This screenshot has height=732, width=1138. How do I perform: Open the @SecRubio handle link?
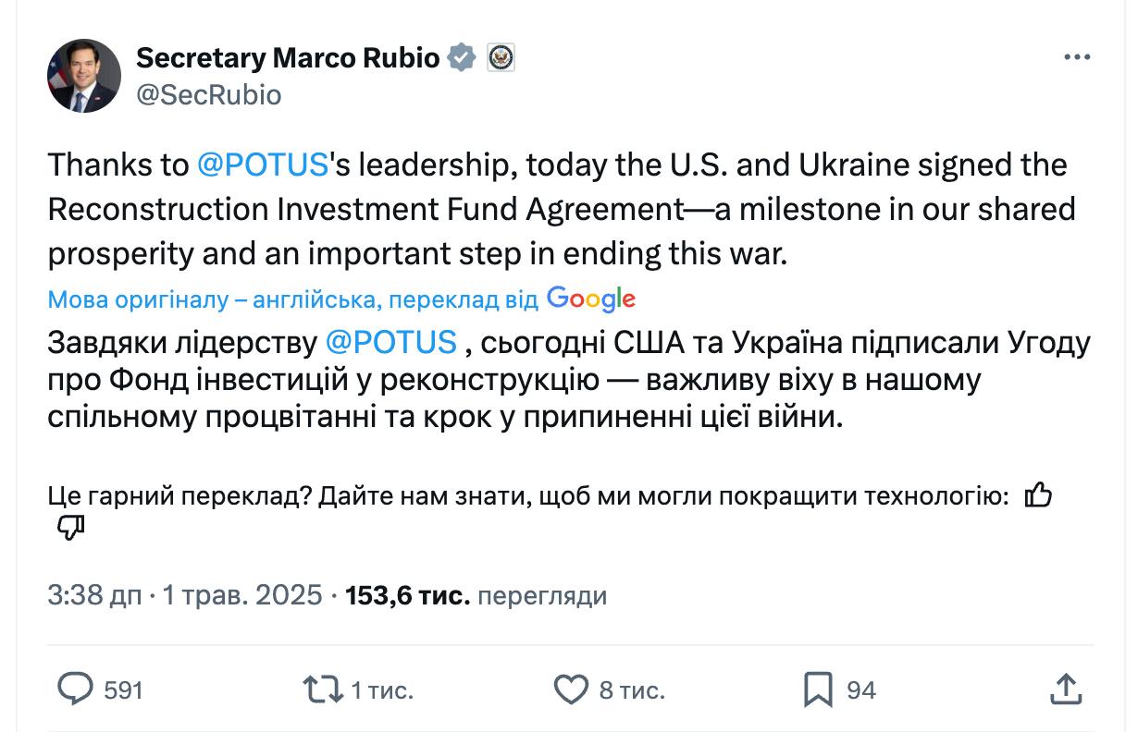click(x=208, y=94)
